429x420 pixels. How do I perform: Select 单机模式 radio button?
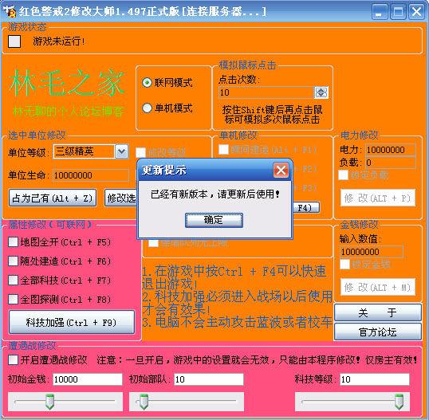click(x=148, y=108)
